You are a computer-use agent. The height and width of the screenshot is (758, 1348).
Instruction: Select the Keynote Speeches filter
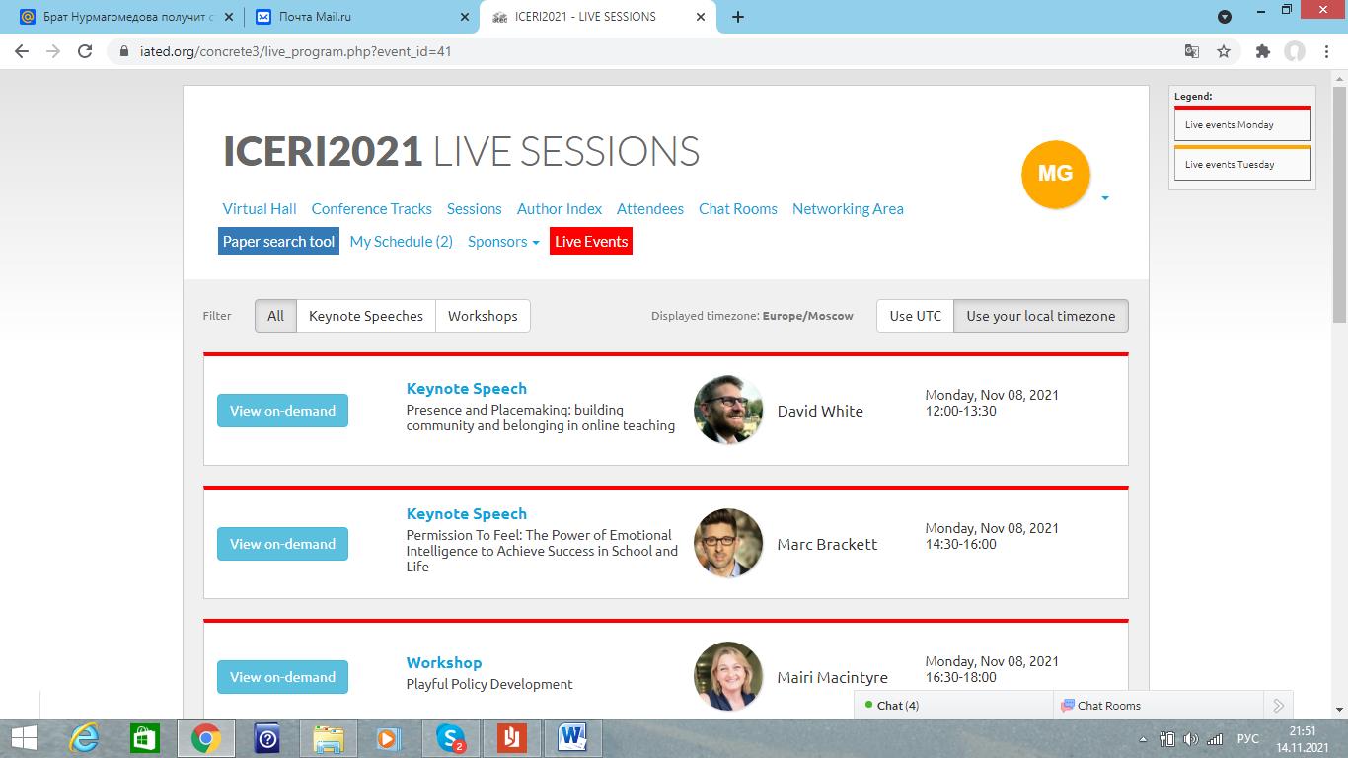point(365,316)
